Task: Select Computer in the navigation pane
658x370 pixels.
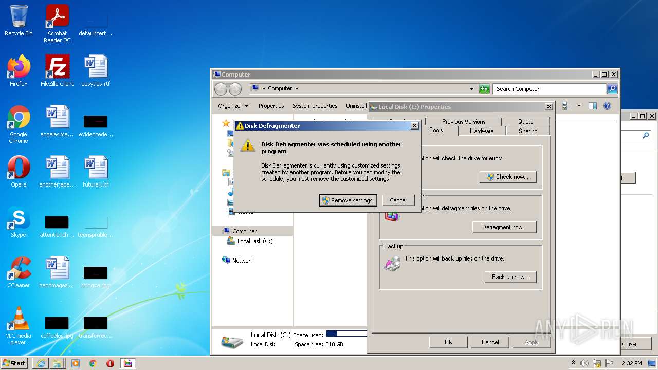Action: point(244,231)
